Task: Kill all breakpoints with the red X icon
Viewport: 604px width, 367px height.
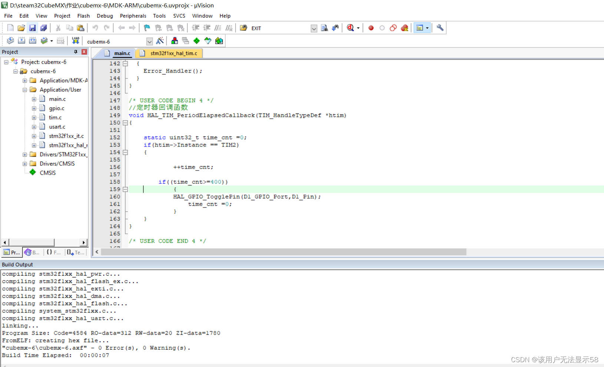Action: (405, 28)
